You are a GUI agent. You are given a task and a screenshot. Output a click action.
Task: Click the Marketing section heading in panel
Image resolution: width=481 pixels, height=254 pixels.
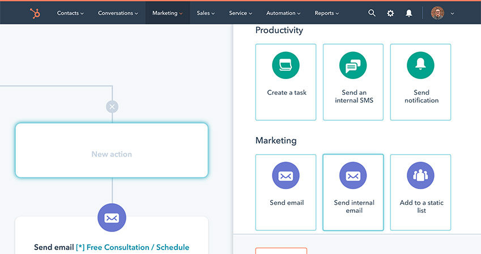click(x=276, y=141)
